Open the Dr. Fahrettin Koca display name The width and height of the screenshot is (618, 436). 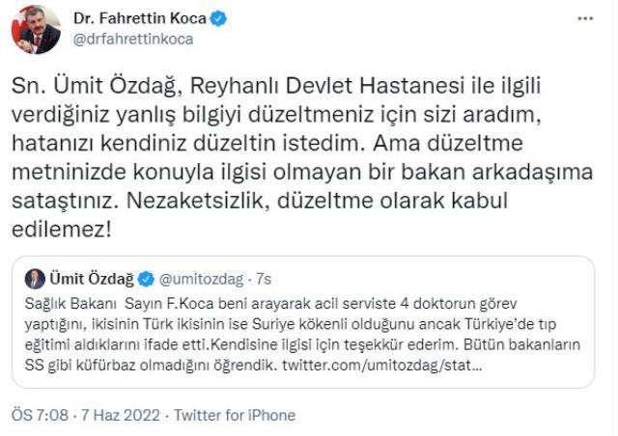[139, 17]
